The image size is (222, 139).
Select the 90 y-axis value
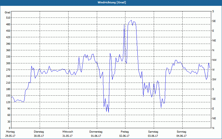[9, 109]
